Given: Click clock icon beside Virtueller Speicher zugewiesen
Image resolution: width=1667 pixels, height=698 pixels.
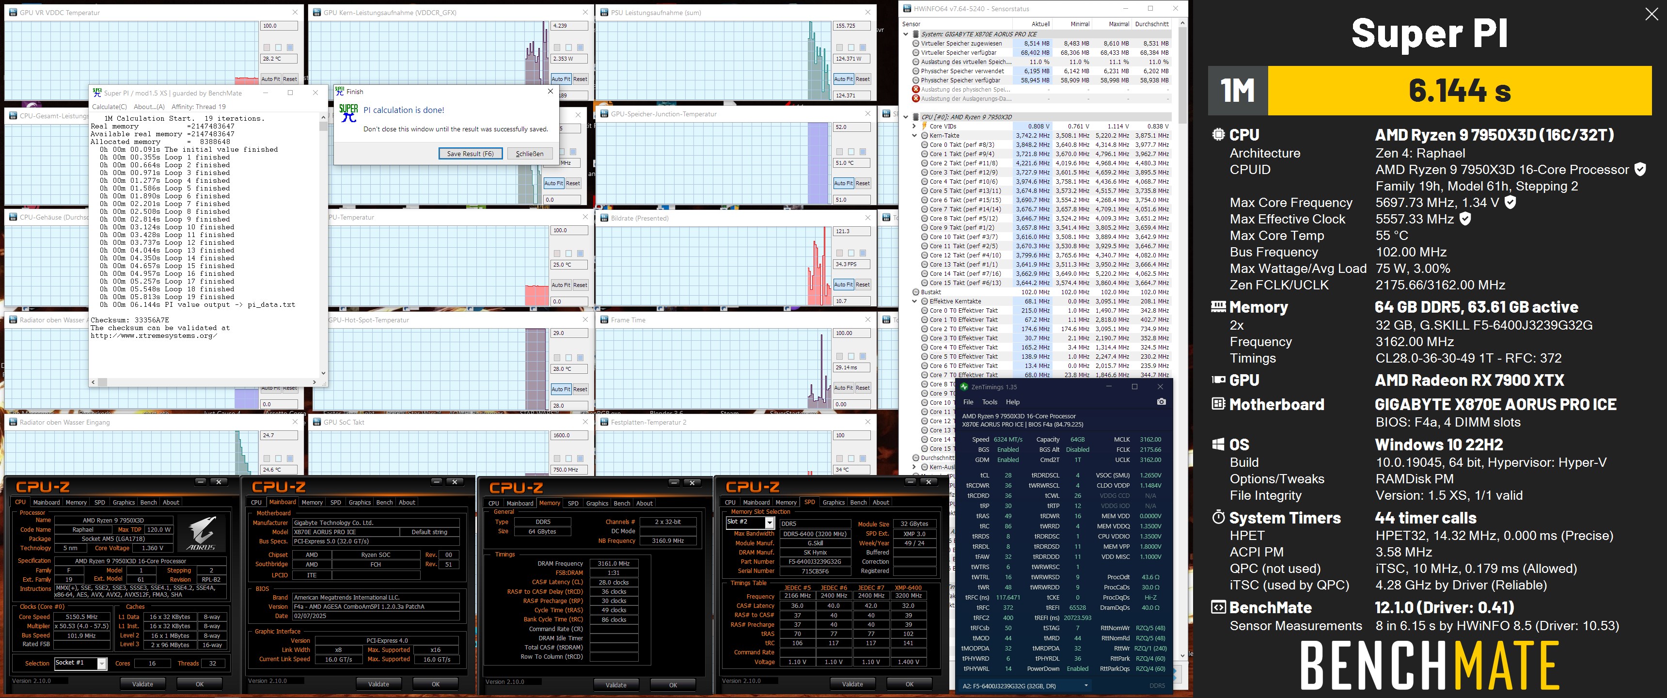Looking at the screenshot, I should tap(916, 43).
